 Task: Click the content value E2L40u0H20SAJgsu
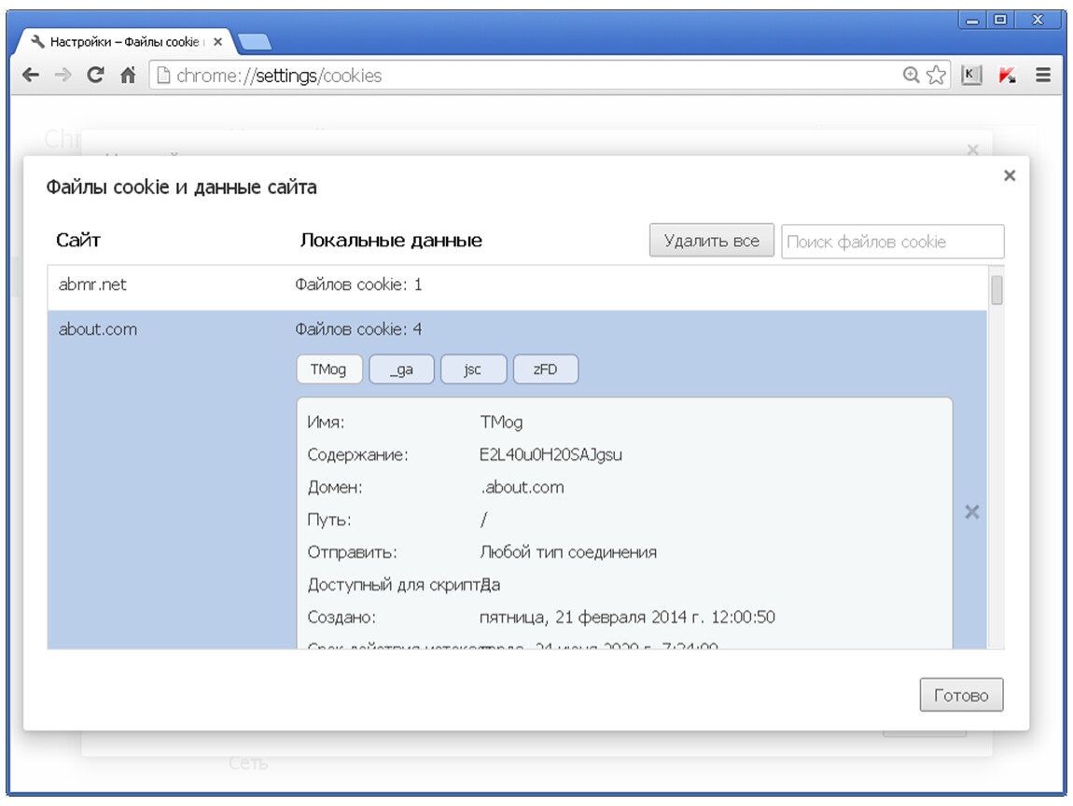pos(550,455)
